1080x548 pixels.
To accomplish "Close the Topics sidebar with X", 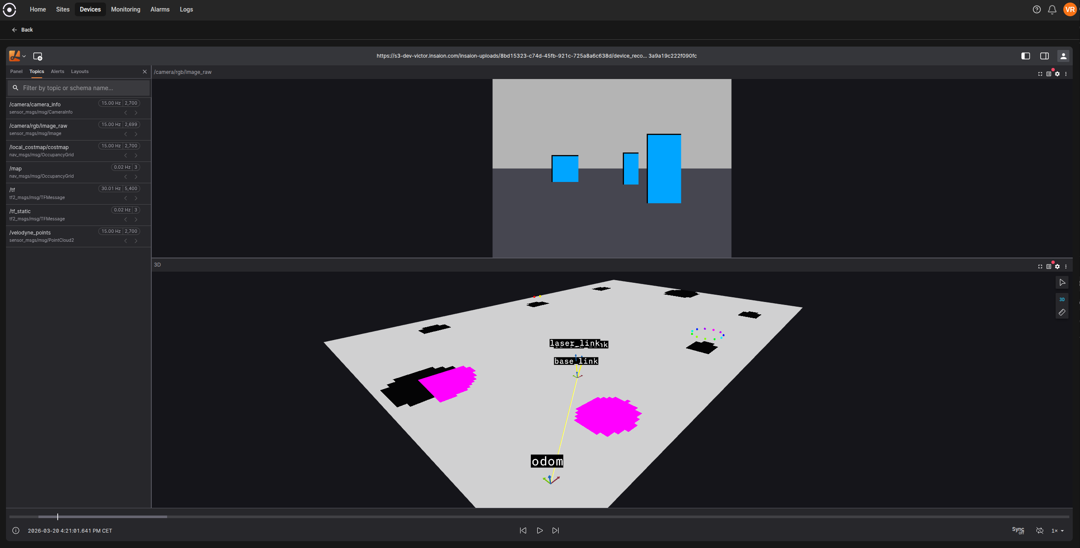I will (x=145, y=72).
